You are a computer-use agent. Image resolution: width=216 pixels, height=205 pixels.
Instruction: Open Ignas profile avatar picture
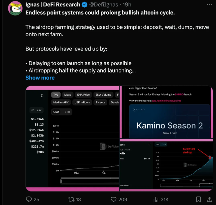(15, 8)
